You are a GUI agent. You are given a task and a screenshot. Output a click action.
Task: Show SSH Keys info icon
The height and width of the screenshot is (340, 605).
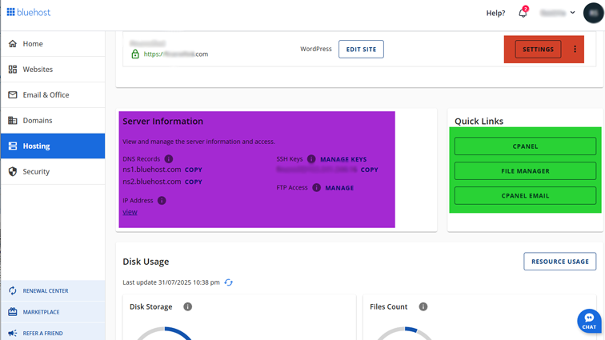pyautogui.click(x=311, y=159)
